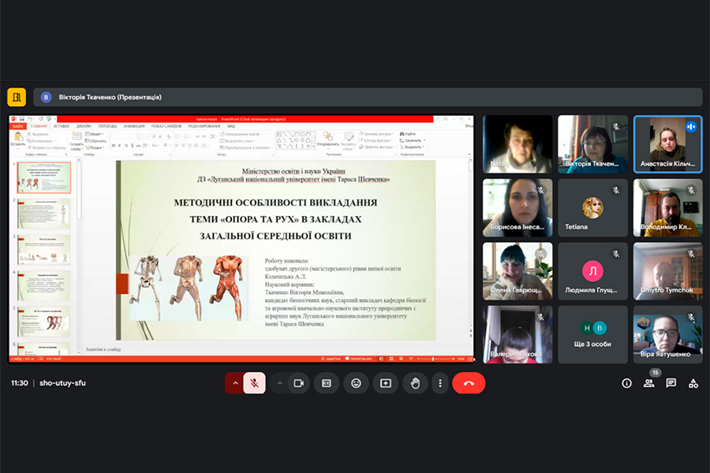
Task: Open the three-dot more options menu
Action: point(440,383)
